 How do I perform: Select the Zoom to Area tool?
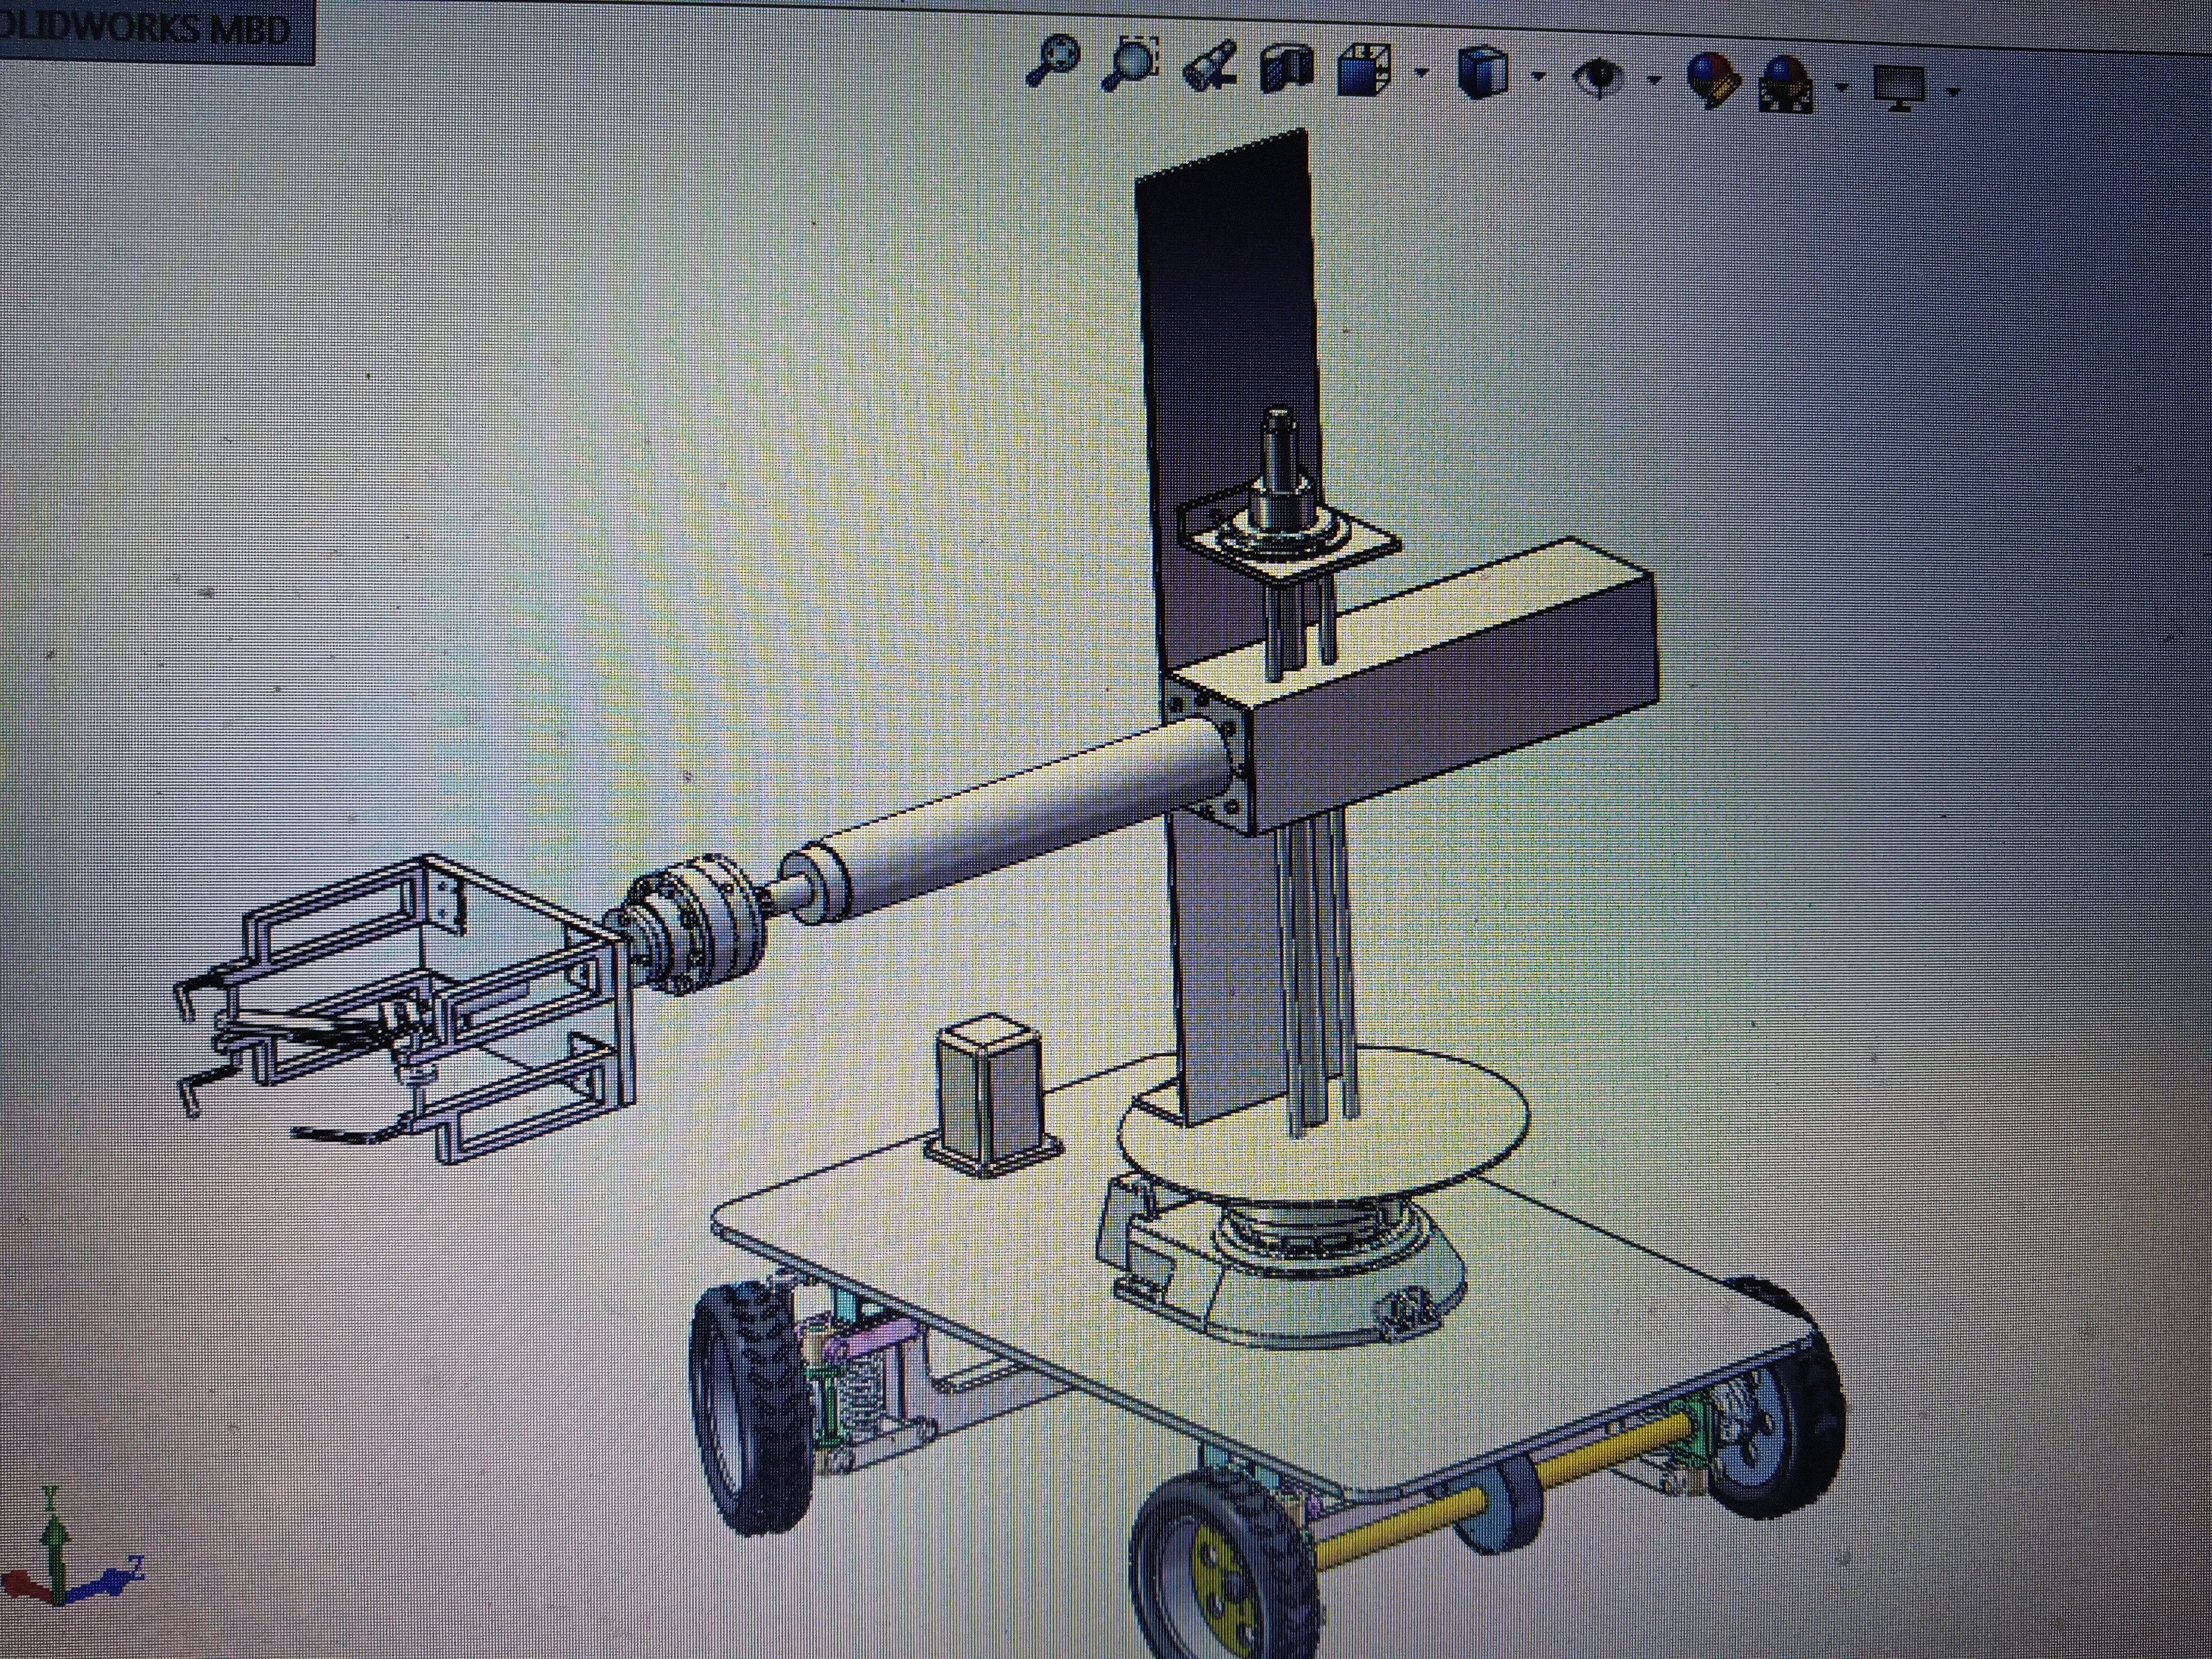point(1132,63)
